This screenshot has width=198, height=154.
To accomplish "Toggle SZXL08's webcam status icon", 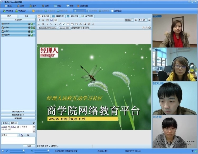I will (32, 24).
